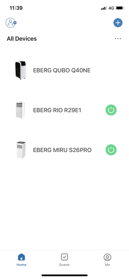Tap the All Devices heading
Viewport: 129px width, 279px height.
pos(22,39)
